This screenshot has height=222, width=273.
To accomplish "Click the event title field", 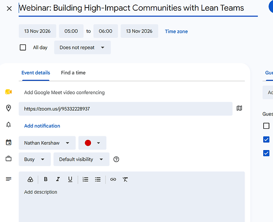I will (x=138, y=8).
